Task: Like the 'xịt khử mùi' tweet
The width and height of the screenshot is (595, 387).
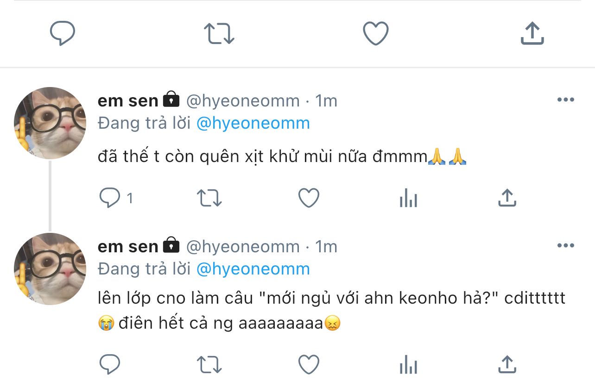Action: (x=309, y=199)
